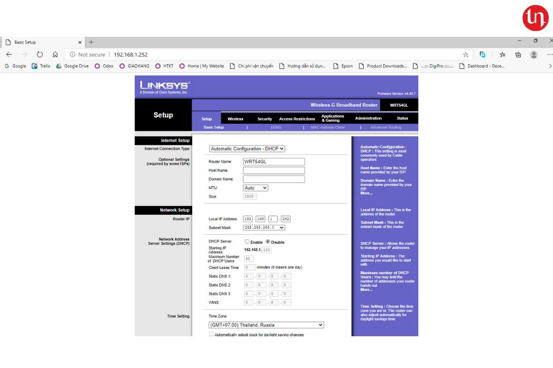Screen dimensions: 553x368
Task: Open the Time Zone dropdown
Action: (266, 325)
